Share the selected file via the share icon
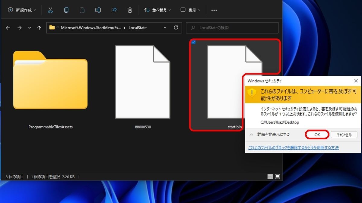The image size is (362, 203). pos(114,10)
